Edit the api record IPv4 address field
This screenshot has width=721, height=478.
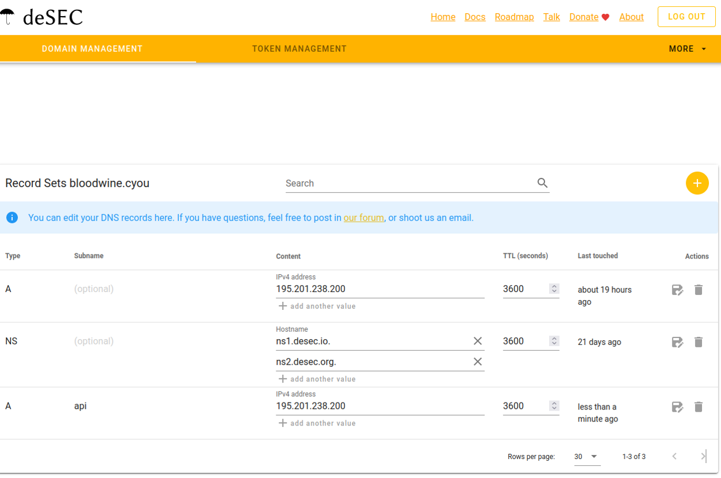point(380,406)
